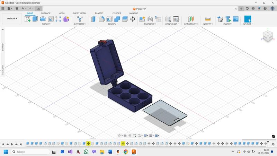The image size is (277, 156).
Task: Activate the Move/Copy tool
Action: [133, 19]
